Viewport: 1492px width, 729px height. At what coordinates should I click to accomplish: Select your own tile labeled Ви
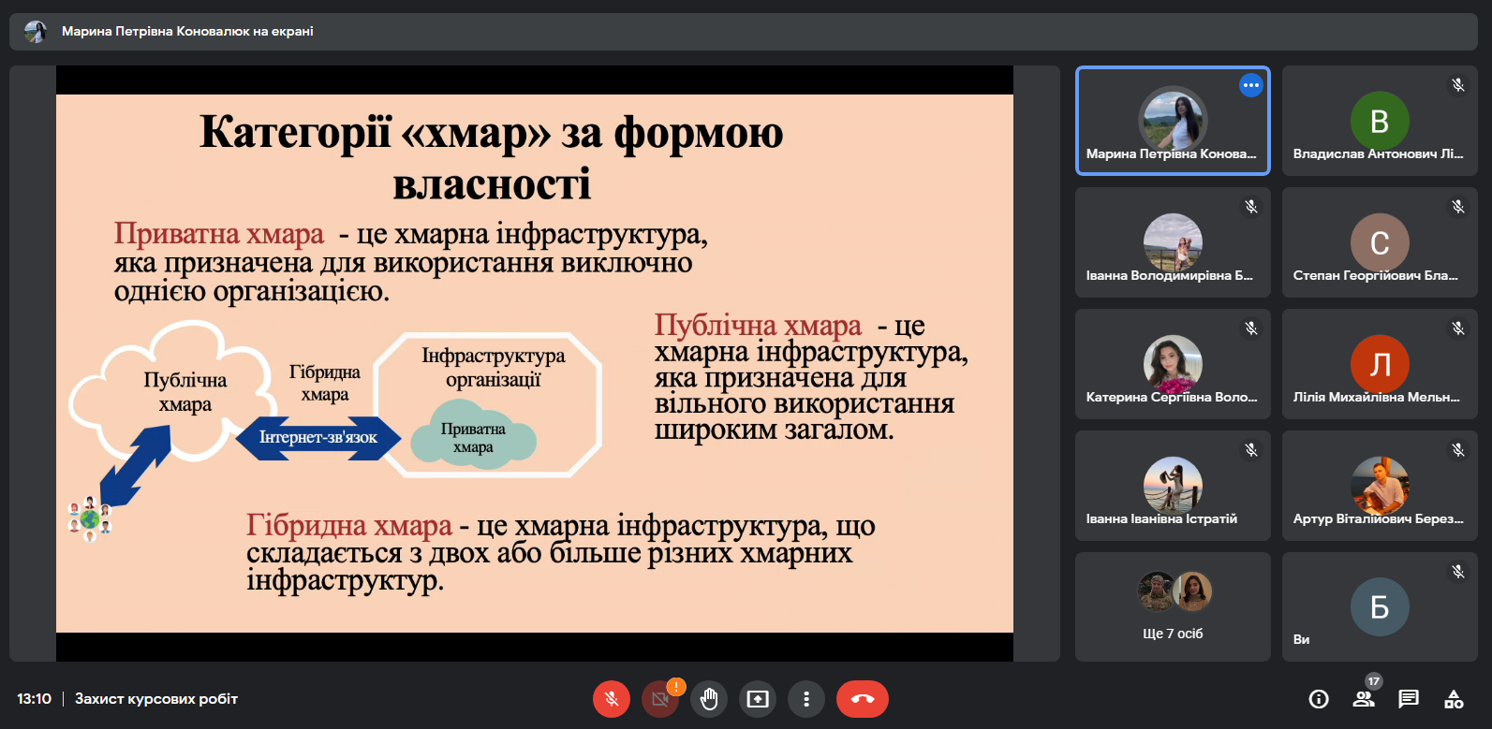pos(1380,607)
